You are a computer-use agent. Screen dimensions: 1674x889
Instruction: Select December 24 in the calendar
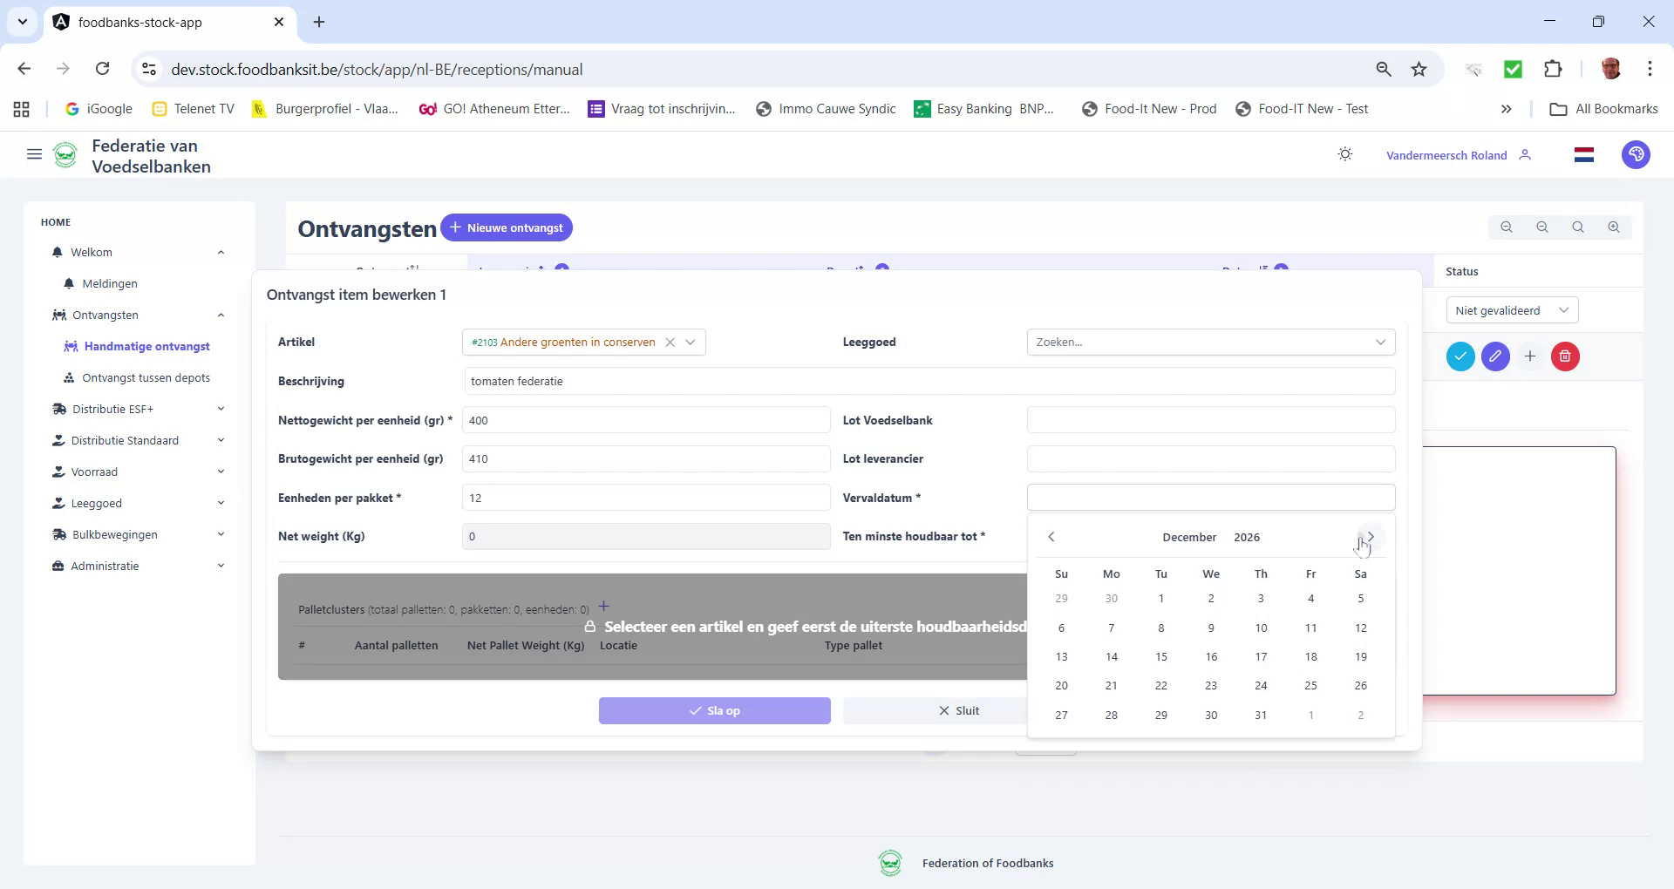[x=1261, y=685]
